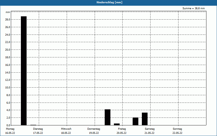This screenshot has width=217, height=136.
Task: Click the '10,0' y-axis value
Action: (x=8, y=88)
